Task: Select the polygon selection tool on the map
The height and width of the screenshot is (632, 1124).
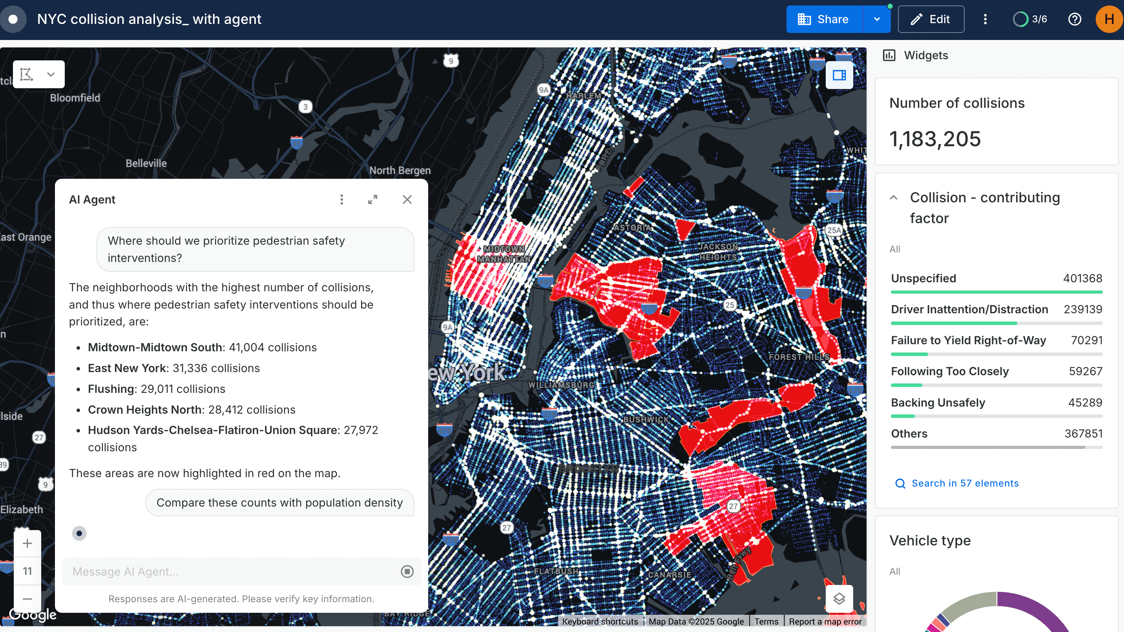Action: [x=26, y=74]
